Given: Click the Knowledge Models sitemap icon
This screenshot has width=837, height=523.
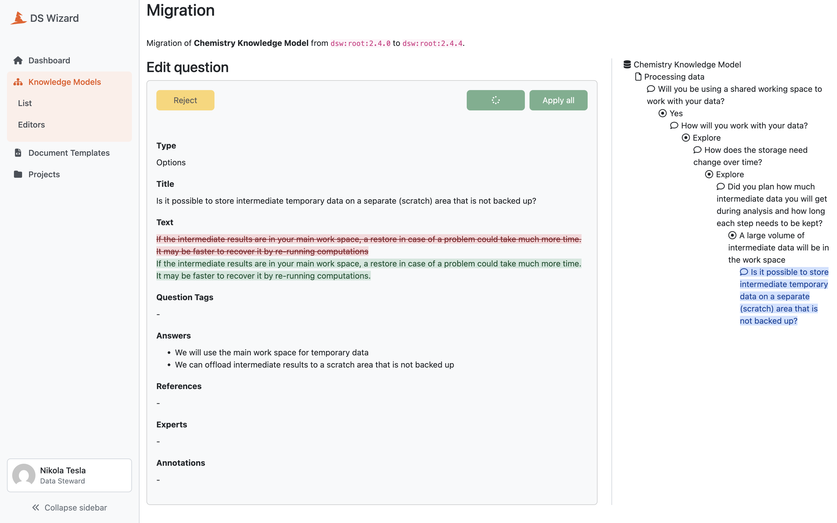Looking at the screenshot, I should coord(18,82).
